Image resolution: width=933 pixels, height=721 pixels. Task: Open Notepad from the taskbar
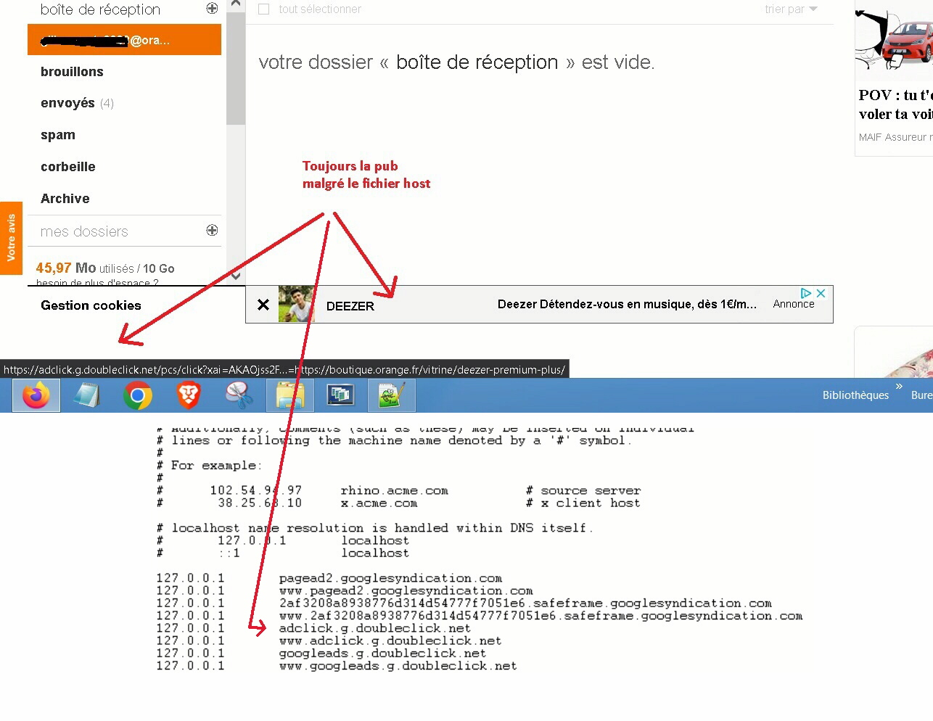click(87, 395)
